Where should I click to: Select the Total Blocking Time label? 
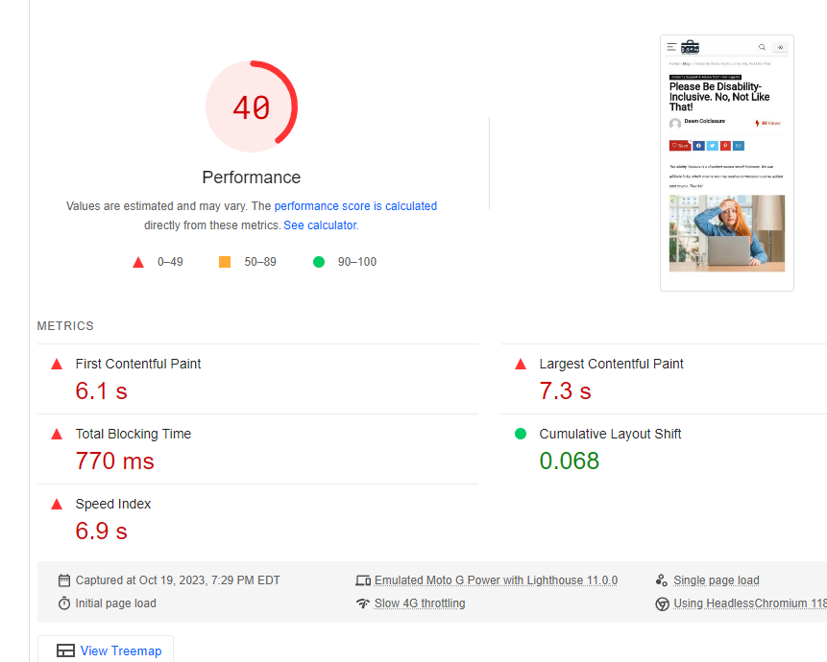click(133, 434)
